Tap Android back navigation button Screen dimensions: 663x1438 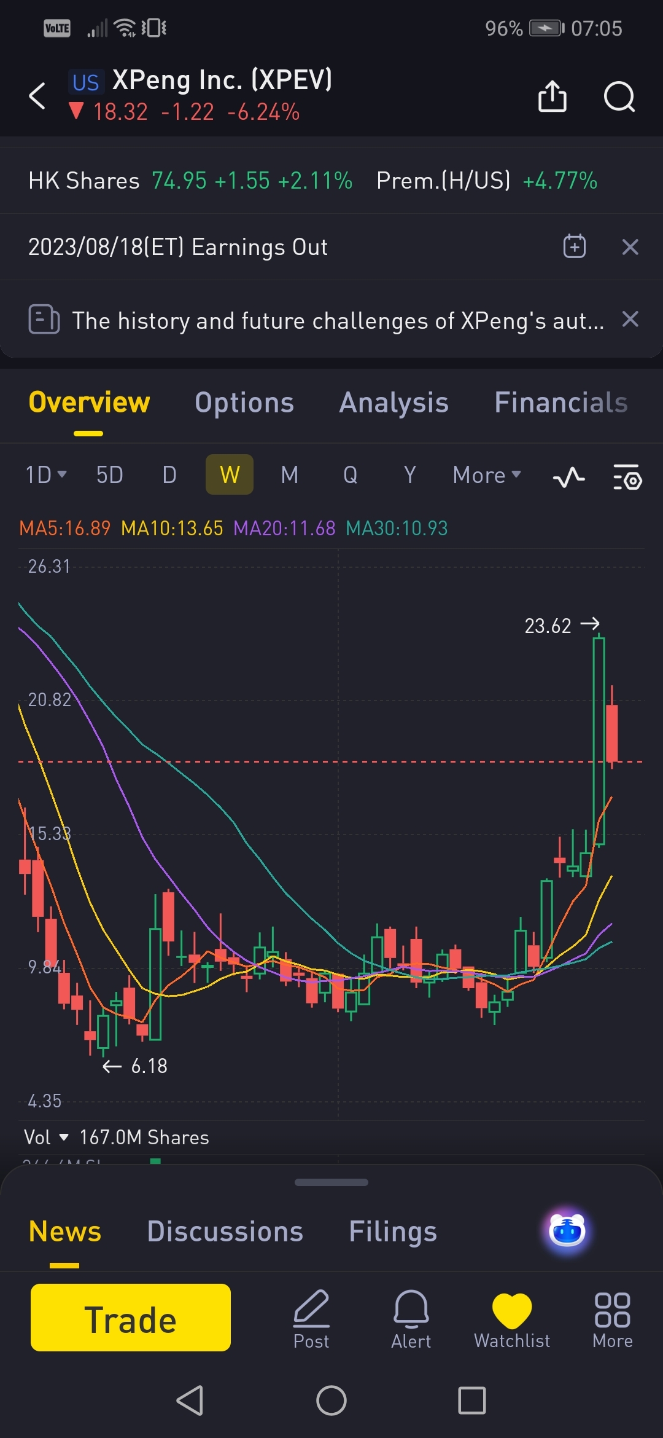tap(190, 1401)
